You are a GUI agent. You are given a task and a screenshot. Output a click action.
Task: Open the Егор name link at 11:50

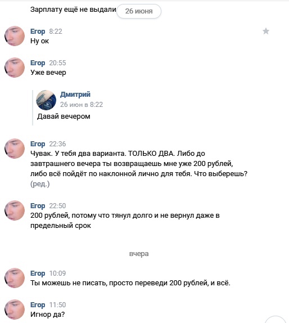38,305
